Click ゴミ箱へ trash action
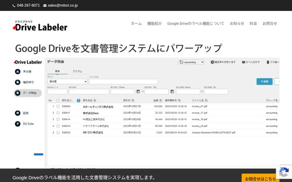 click(273, 62)
